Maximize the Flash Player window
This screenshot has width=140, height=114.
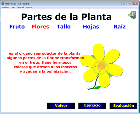[130, 4]
